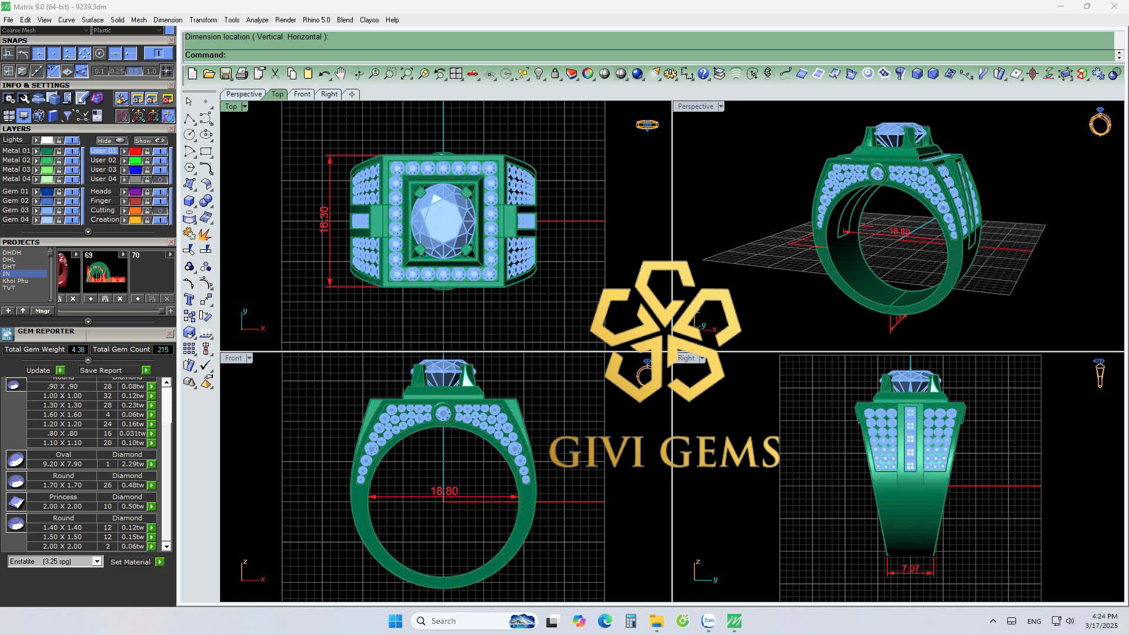This screenshot has width=1129, height=635.
Task: Open the color wheel render icon
Action: [588, 73]
